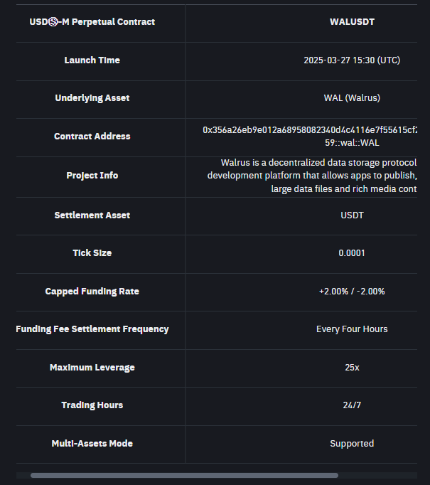Click the Walrus project info description text
Image resolution: width=430 pixels, height=485 pixels.
coord(313,176)
